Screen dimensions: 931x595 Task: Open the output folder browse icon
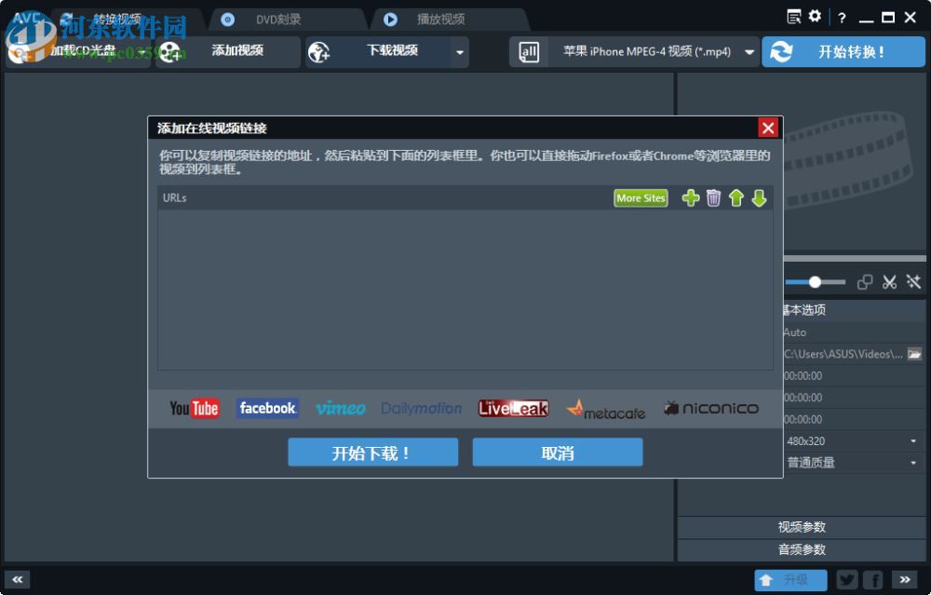915,354
